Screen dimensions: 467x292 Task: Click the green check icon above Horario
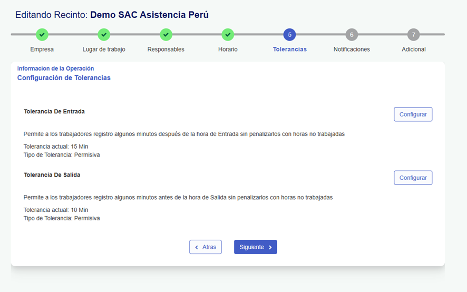(x=228, y=35)
